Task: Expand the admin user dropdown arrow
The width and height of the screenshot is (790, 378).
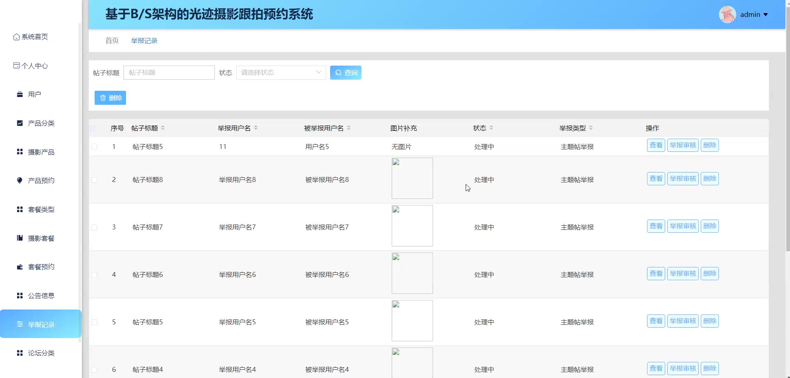Action: (766, 15)
